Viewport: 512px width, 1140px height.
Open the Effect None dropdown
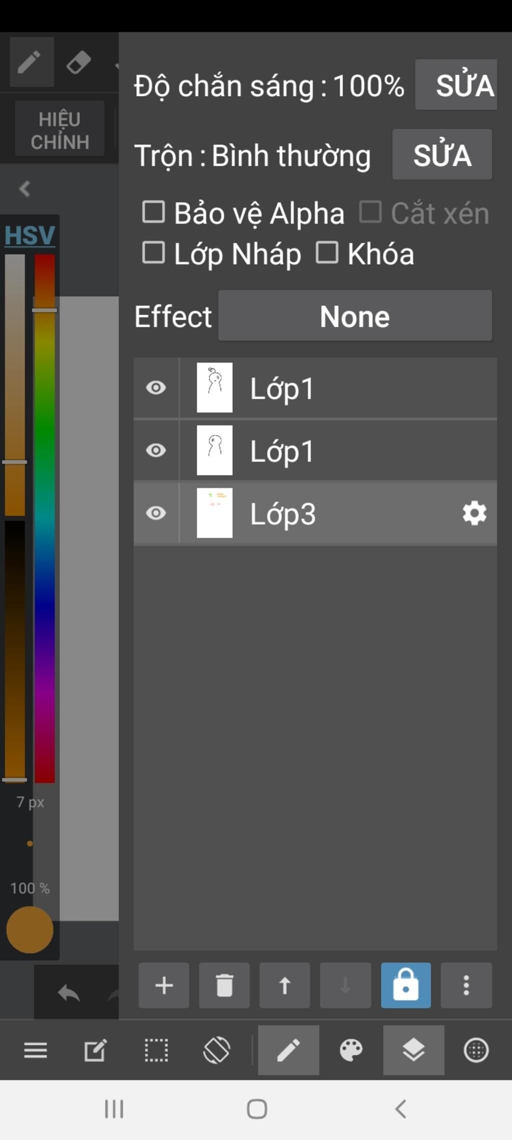(x=355, y=316)
